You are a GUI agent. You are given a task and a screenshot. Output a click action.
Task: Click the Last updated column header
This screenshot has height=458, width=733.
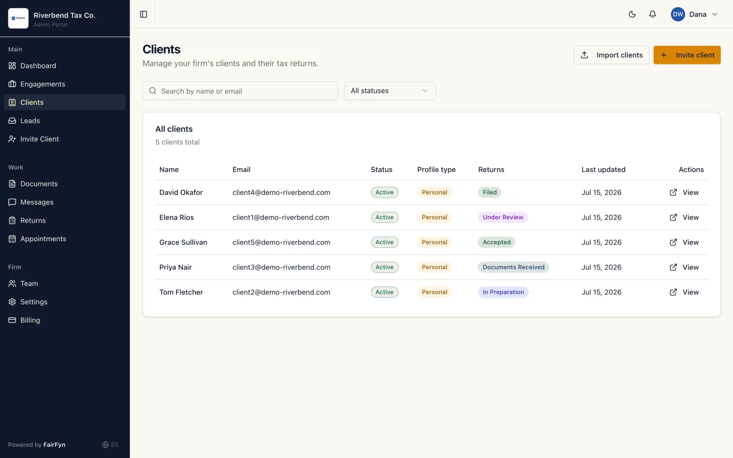point(604,169)
